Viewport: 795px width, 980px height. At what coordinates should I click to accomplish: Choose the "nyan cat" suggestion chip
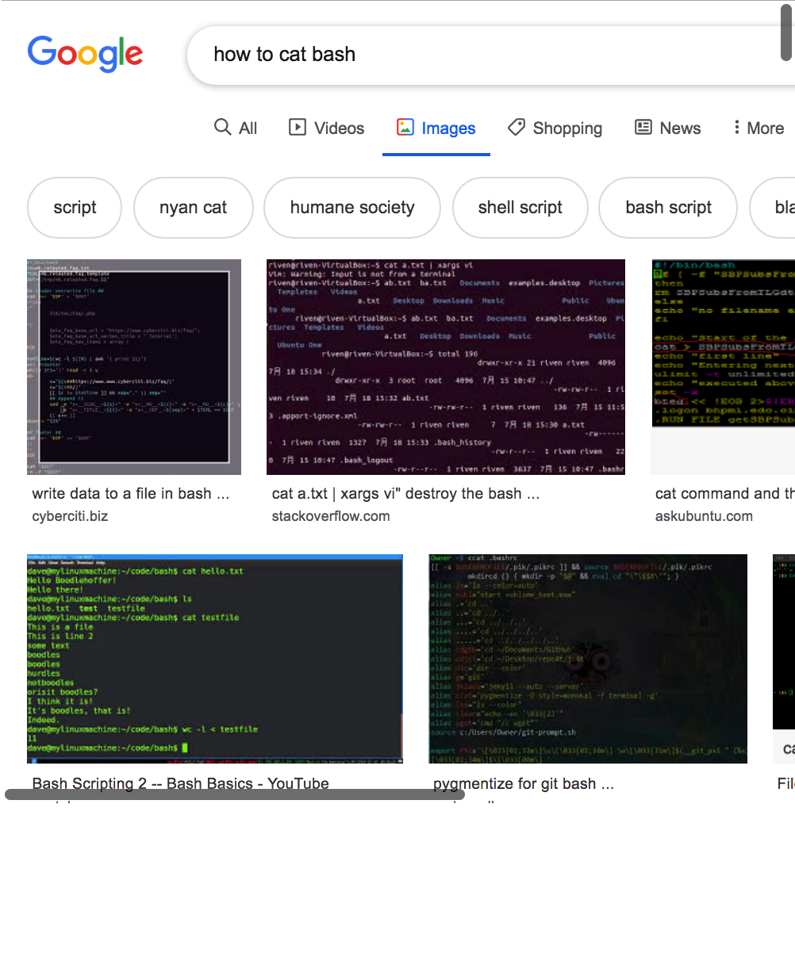pos(194,208)
